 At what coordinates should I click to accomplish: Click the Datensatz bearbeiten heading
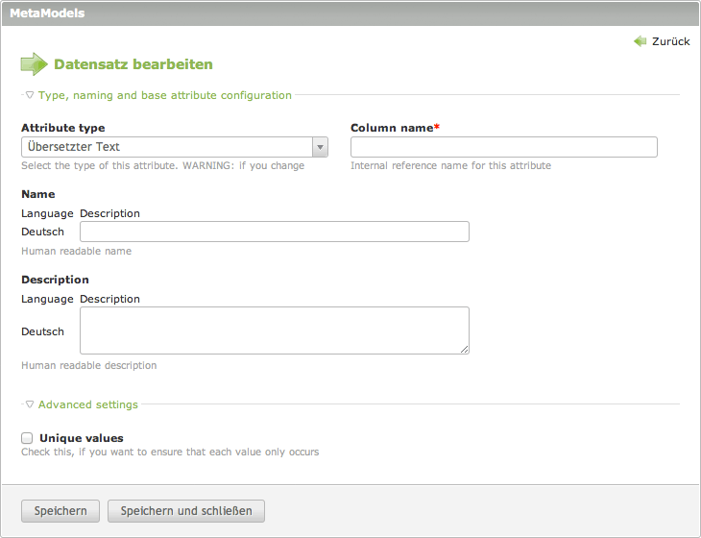pyautogui.click(x=133, y=64)
